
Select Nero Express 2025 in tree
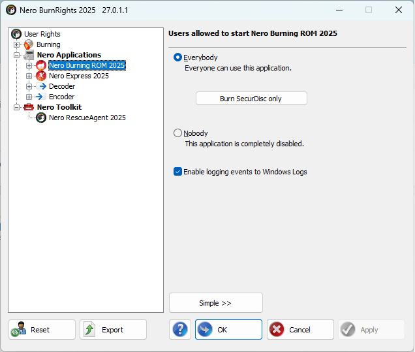point(78,76)
